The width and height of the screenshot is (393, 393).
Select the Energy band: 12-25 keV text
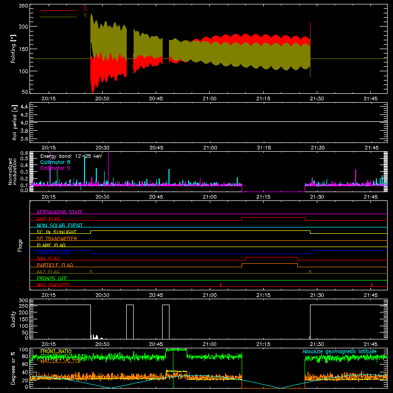pyautogui.click(x=71, y=156)
